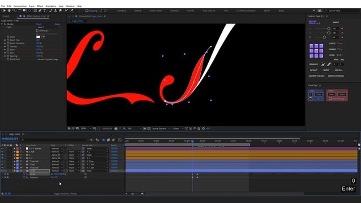Toggle the Start property stopwatch

8,50
